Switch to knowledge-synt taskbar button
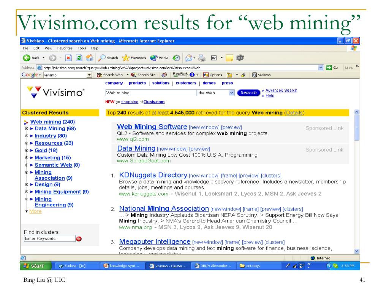Screen dimensions: 389x292 tap(121, 266)
